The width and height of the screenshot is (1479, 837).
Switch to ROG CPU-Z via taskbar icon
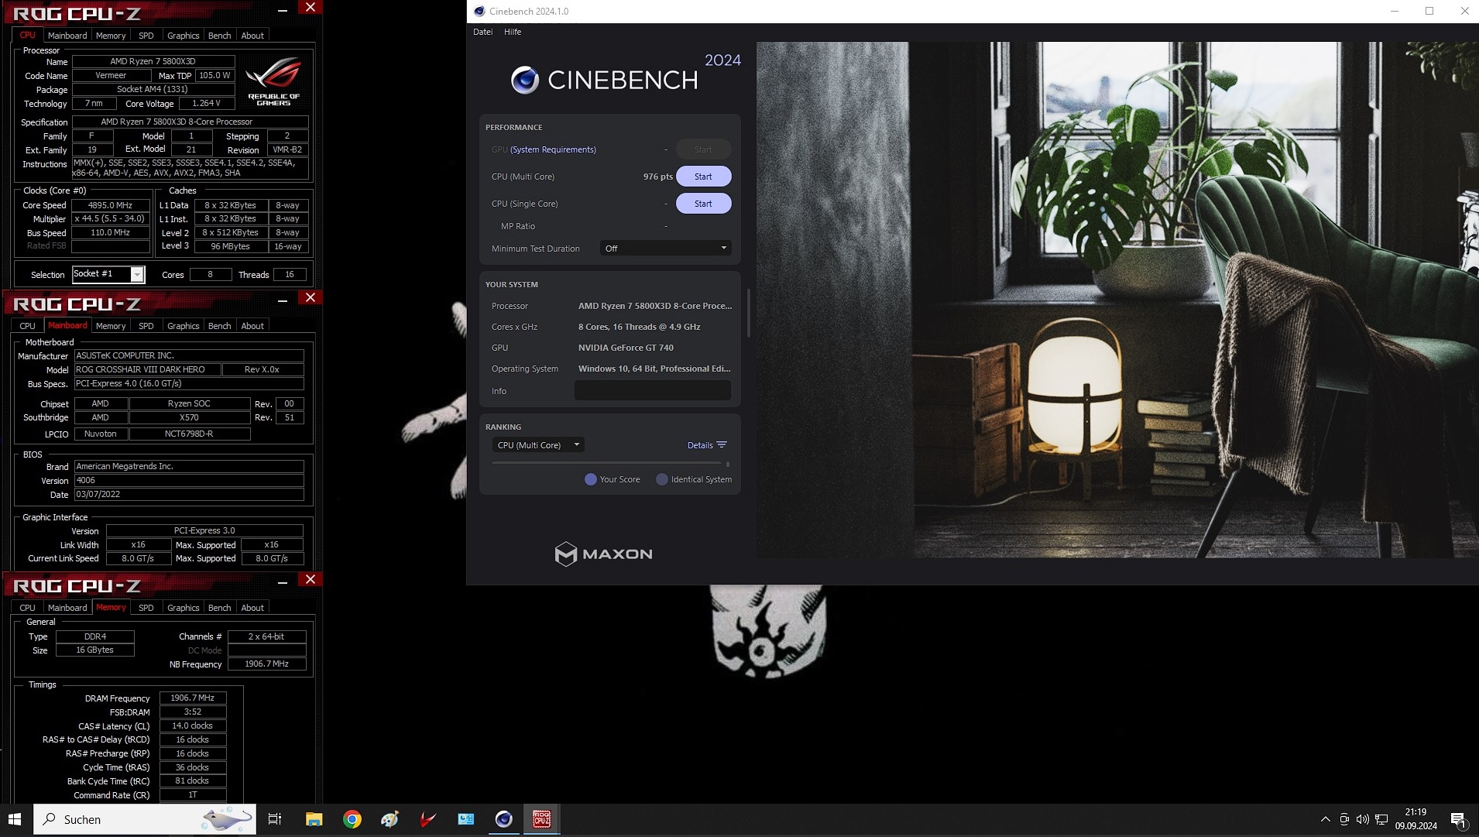[x=542, y=819]
